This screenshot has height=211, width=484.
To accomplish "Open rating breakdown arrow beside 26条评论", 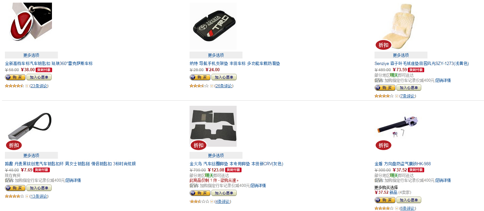I will point(212,86).
